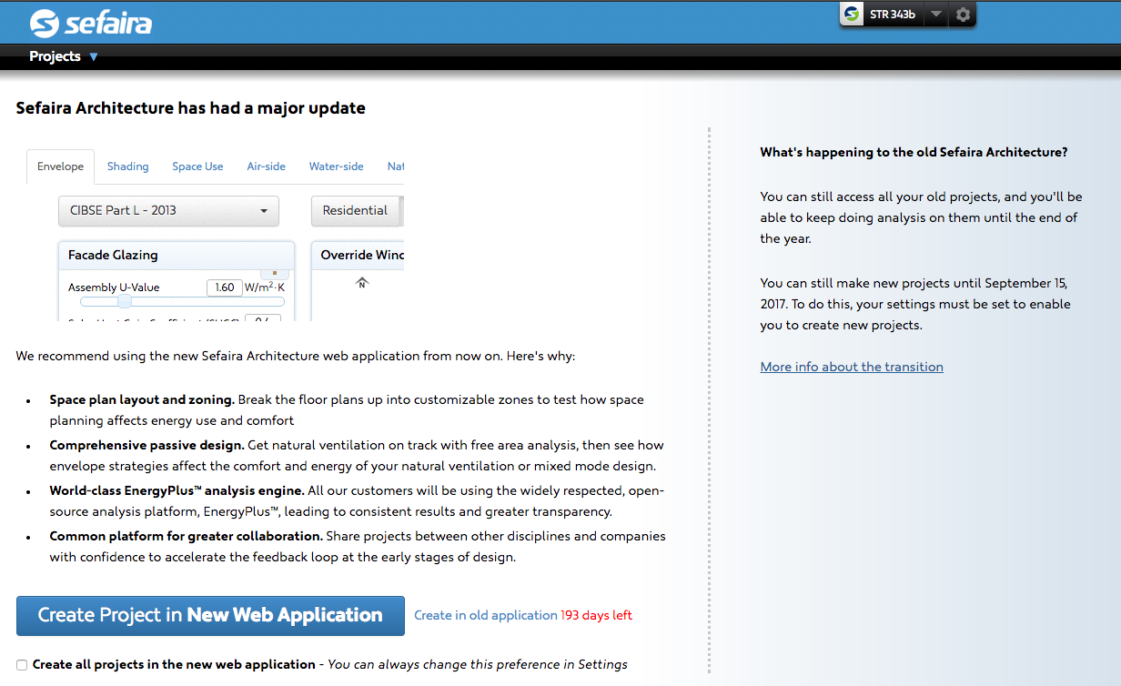Viewport: 1121px width, 686px height.
Task: Open settings via the gear icon
Action: (964, 15)
